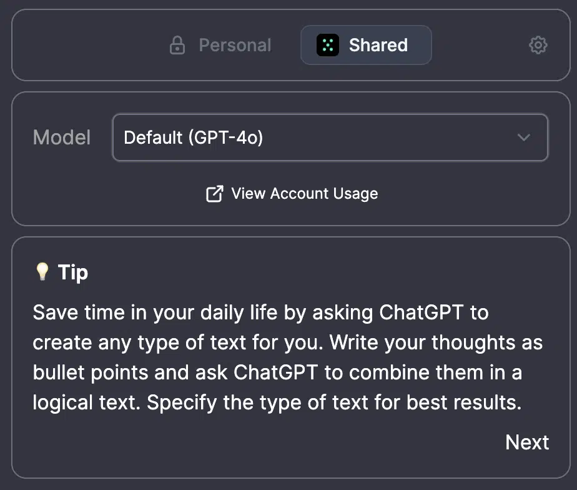This screenshot has width=577, height=490.
Task: Open the View Account Usage link
Action: pyautogui.click(x=292, y=193)
